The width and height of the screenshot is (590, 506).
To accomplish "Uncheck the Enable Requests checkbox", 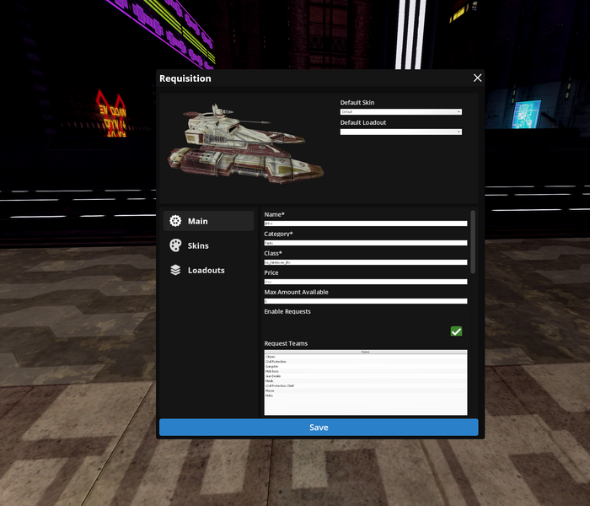I will [456, 331].
